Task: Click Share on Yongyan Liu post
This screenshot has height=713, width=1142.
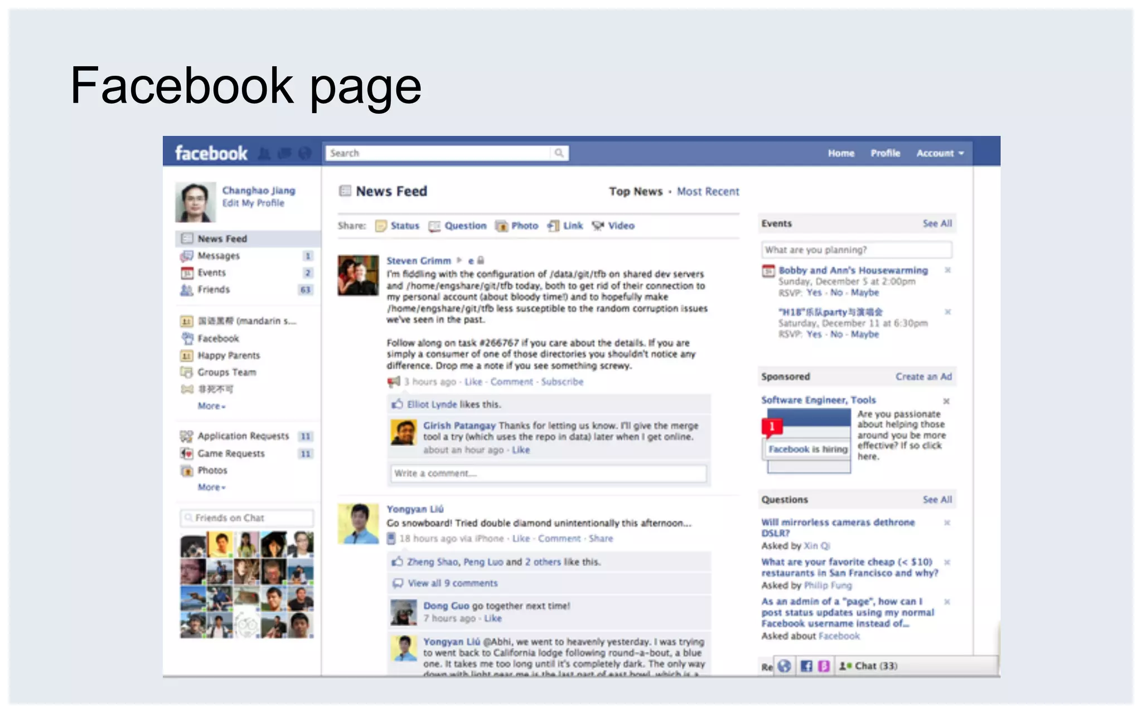Action: (601, 539)
